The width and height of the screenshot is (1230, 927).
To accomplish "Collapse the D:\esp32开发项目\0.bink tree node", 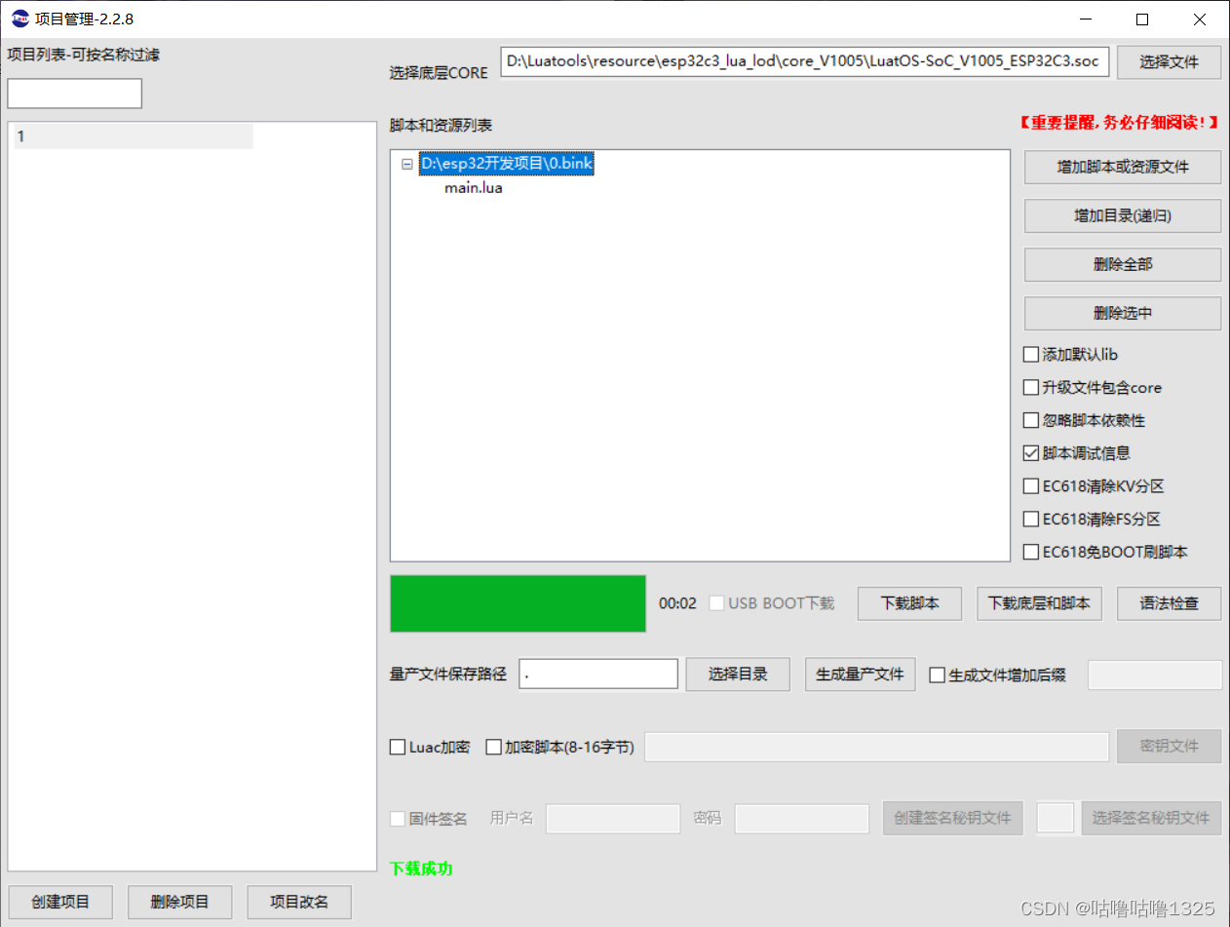I will [406, 164].
